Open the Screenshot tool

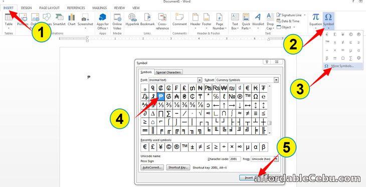click(85, 21)
